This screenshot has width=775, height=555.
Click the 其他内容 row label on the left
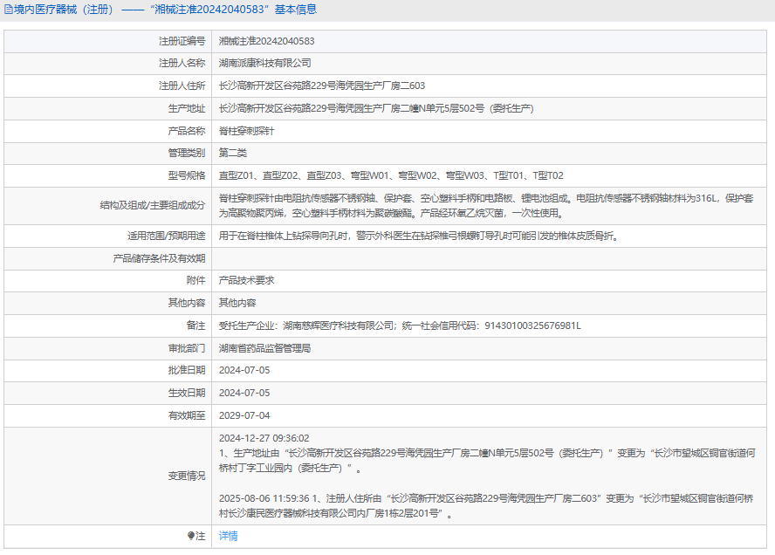(187, 303)
